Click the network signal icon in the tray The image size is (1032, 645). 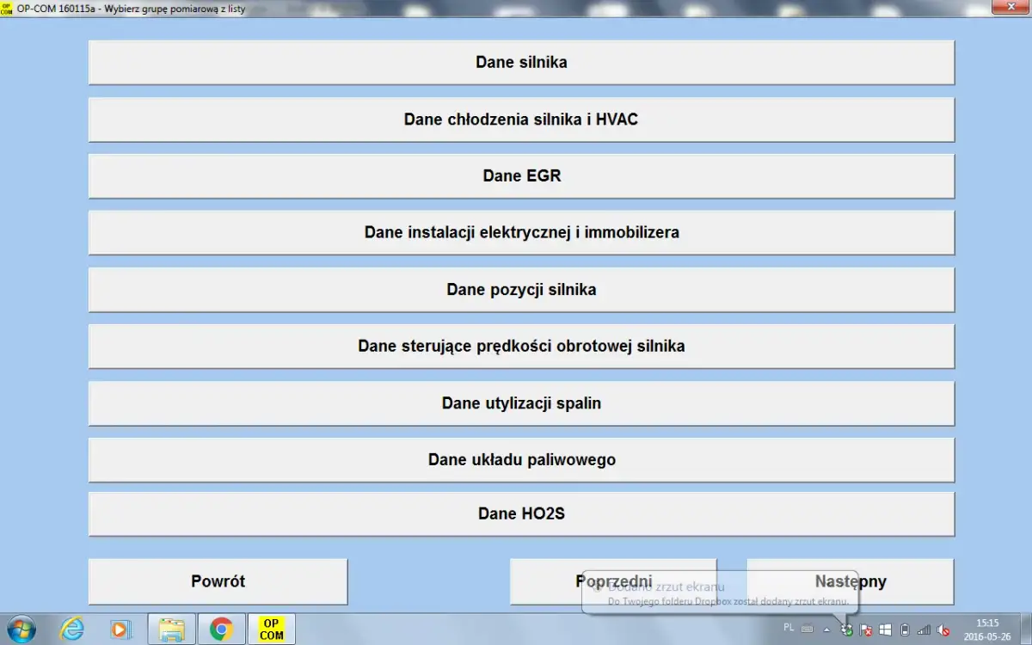[923, 630]
